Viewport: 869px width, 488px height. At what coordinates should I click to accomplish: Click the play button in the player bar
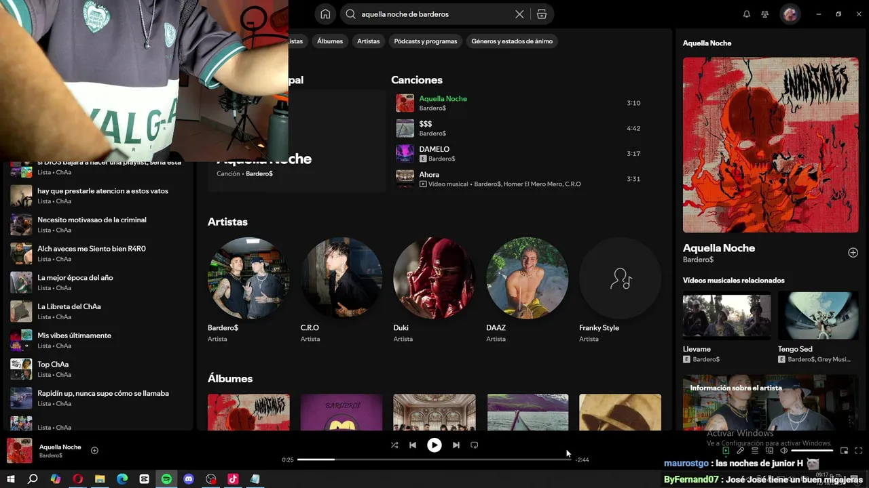point(434,445)
